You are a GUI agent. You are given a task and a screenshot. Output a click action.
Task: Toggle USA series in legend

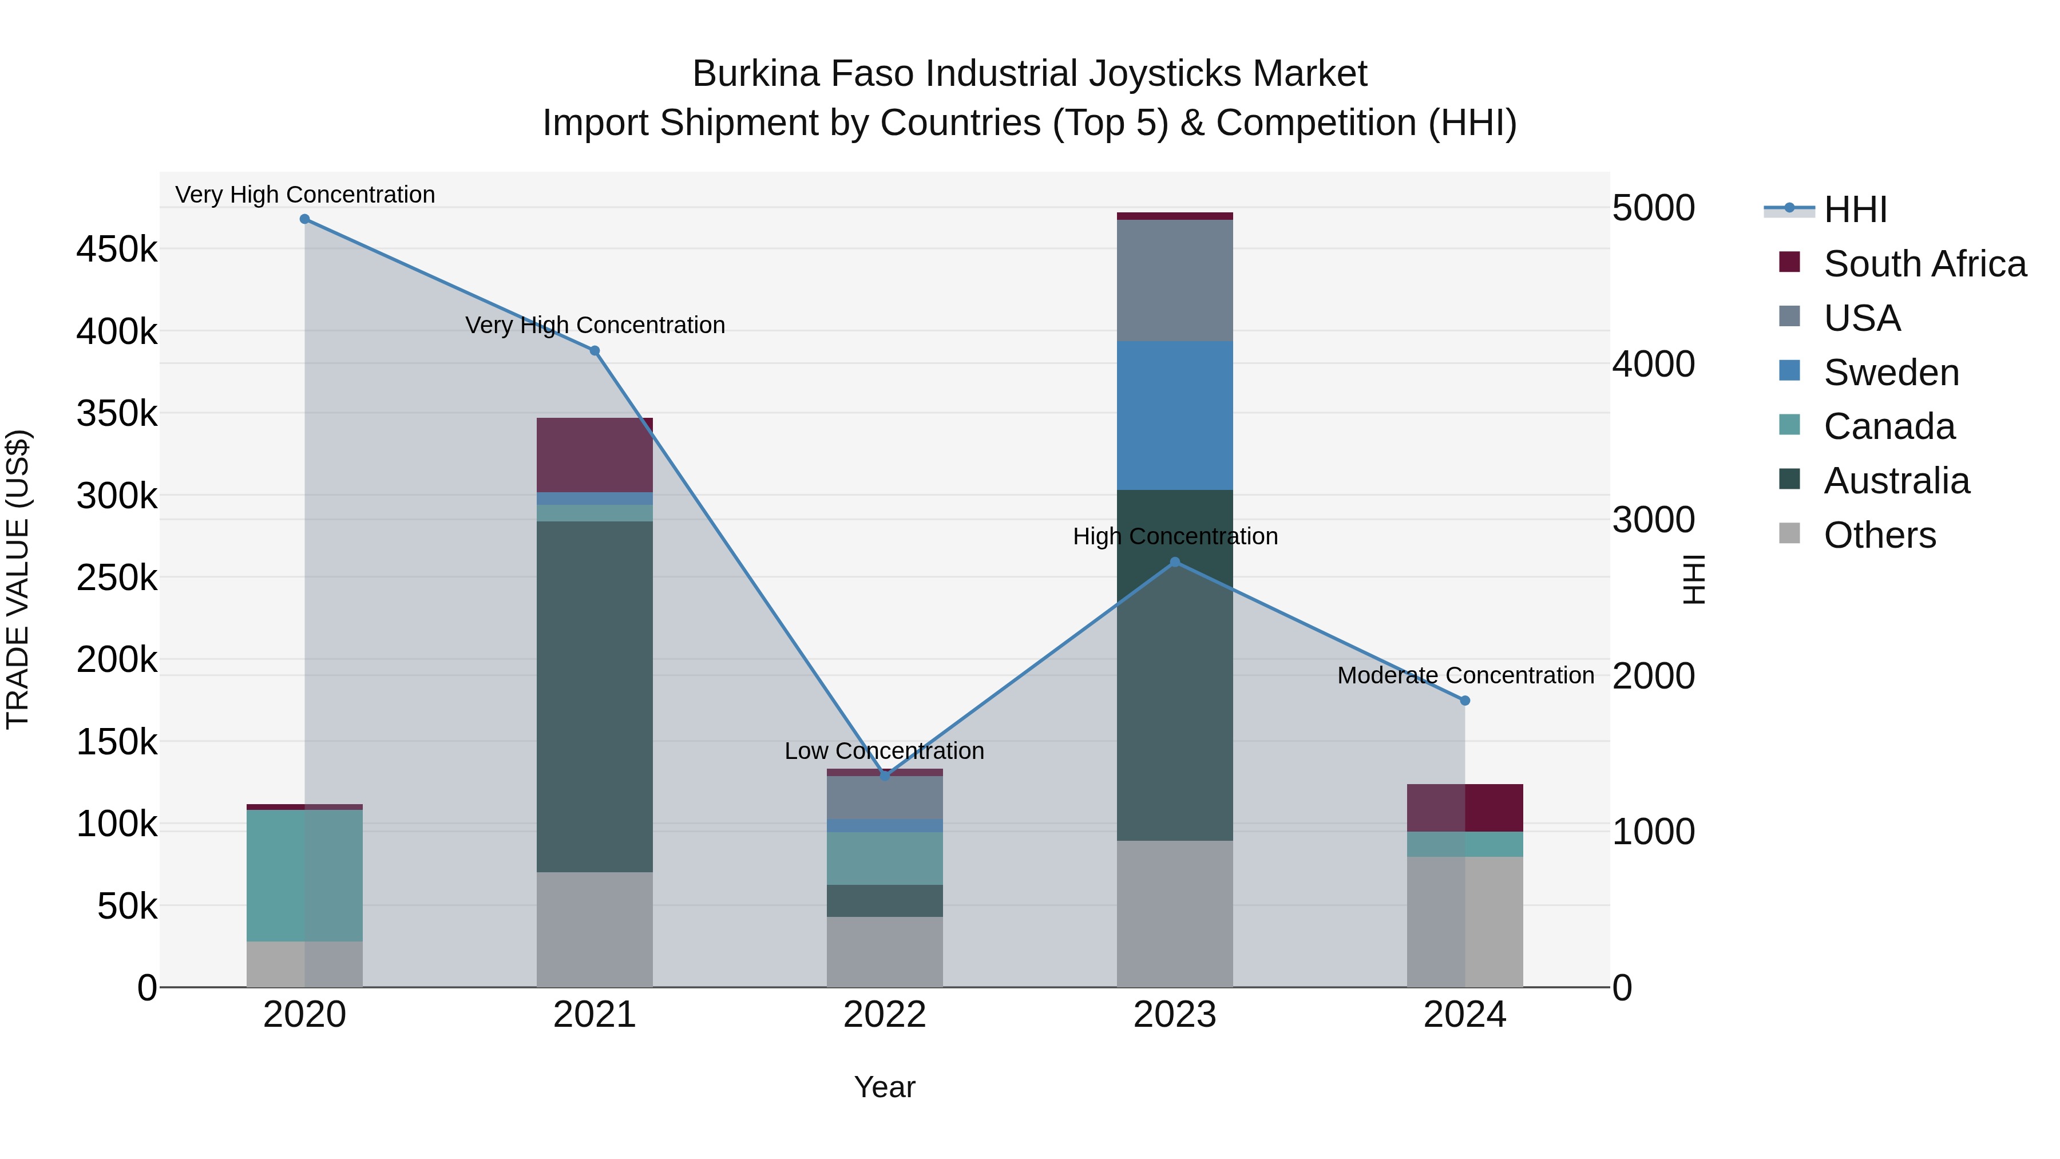pos(1839,318)
